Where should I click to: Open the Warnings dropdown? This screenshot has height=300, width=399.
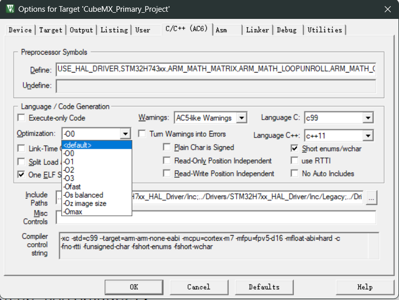point(242,118)
